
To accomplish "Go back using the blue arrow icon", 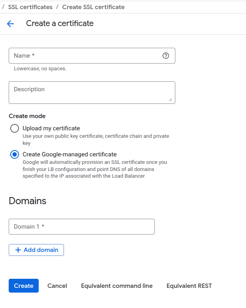I will pyautogui.click(x=10, y=24).
